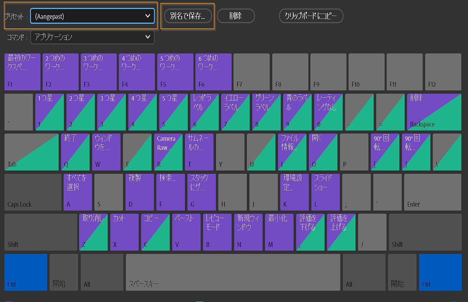
Task: Select the C key labeled コピー
Action: coord(156,232)
